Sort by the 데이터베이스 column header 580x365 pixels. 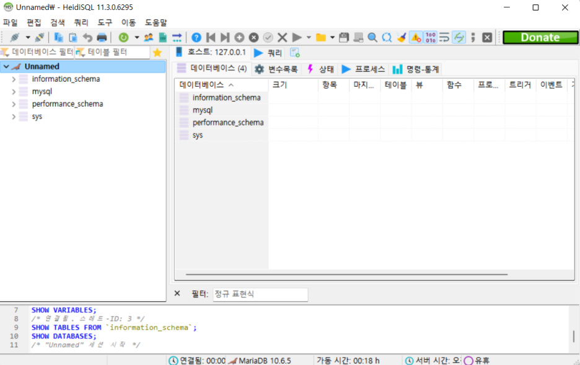tap(222, 85)
